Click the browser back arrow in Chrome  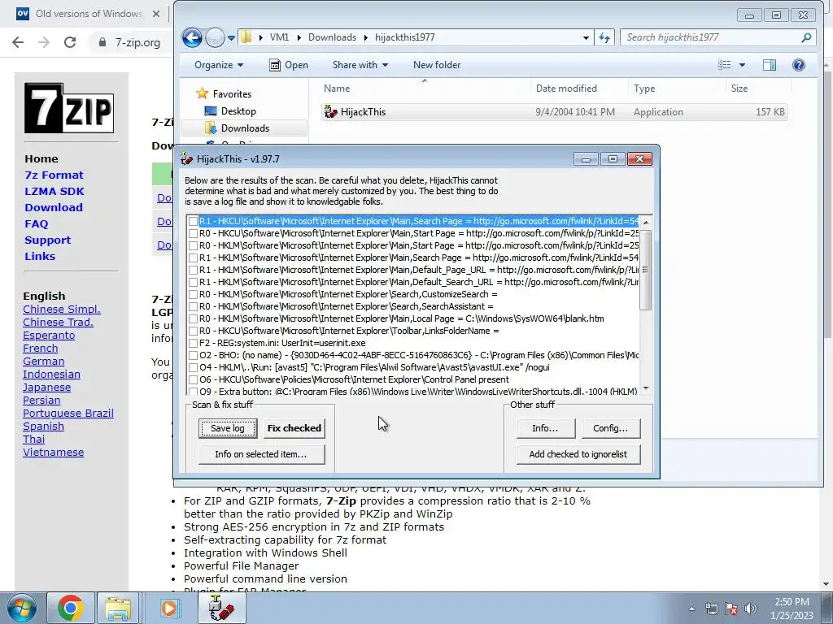click(18, 42)
